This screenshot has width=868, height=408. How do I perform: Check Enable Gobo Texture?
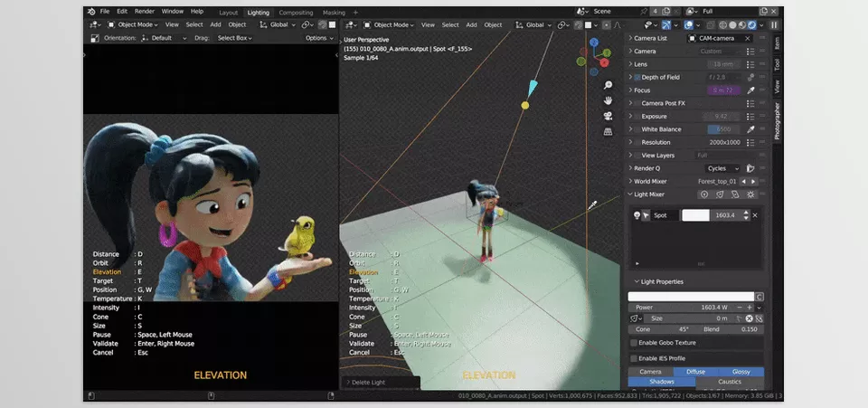(634, 343)
